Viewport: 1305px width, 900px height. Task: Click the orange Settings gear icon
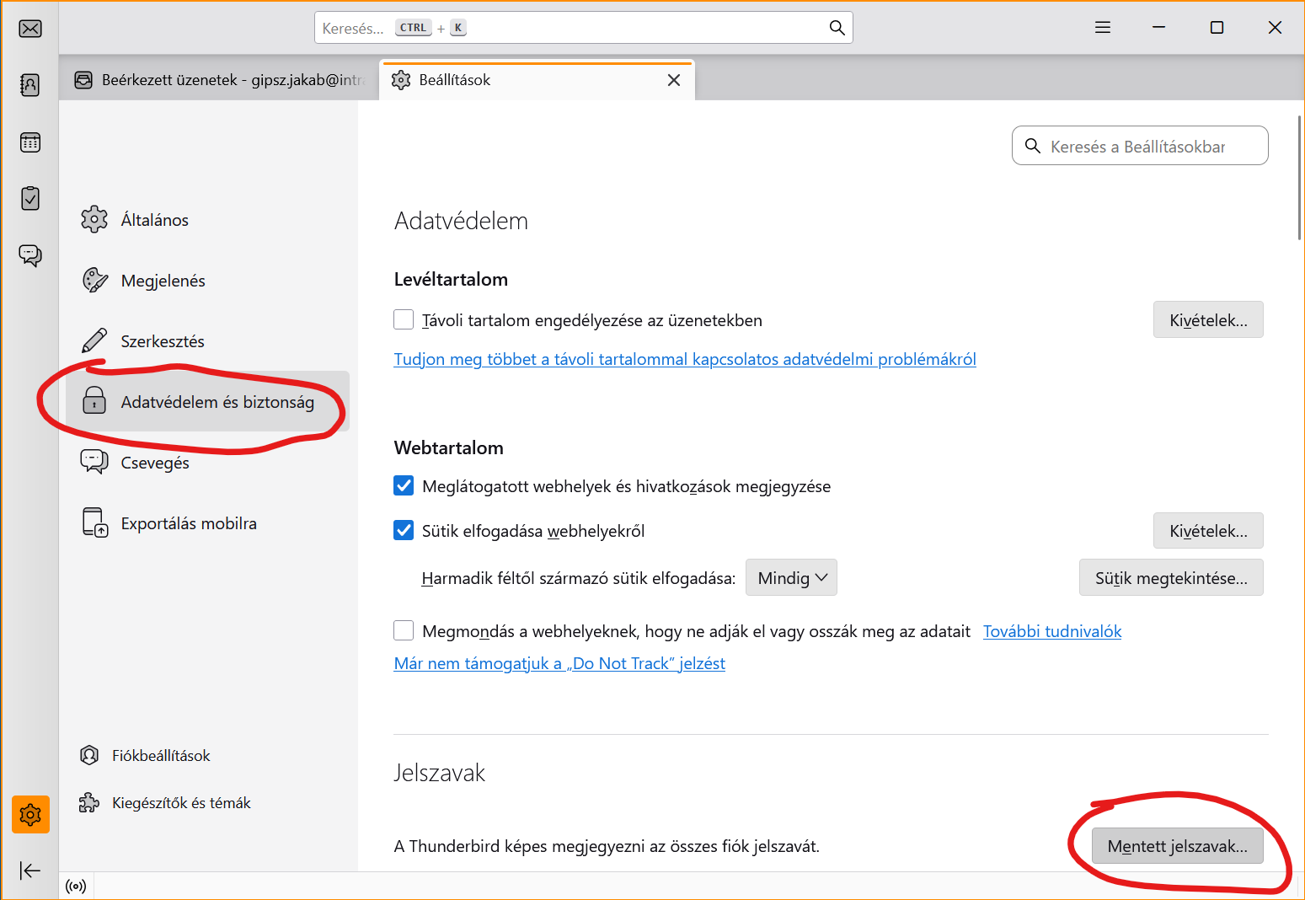pyautogui.click(x=30, y=814)
